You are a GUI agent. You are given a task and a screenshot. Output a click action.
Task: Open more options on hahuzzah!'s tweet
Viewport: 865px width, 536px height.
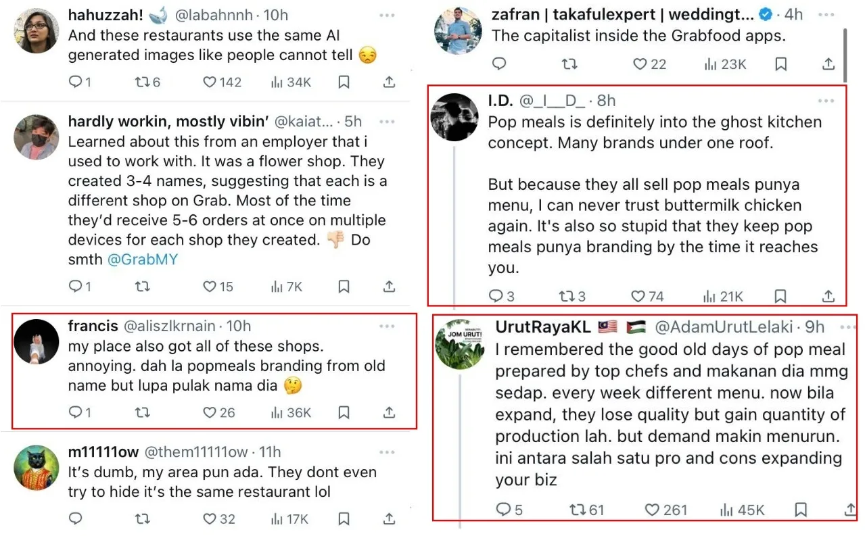(x=387, y=15)
